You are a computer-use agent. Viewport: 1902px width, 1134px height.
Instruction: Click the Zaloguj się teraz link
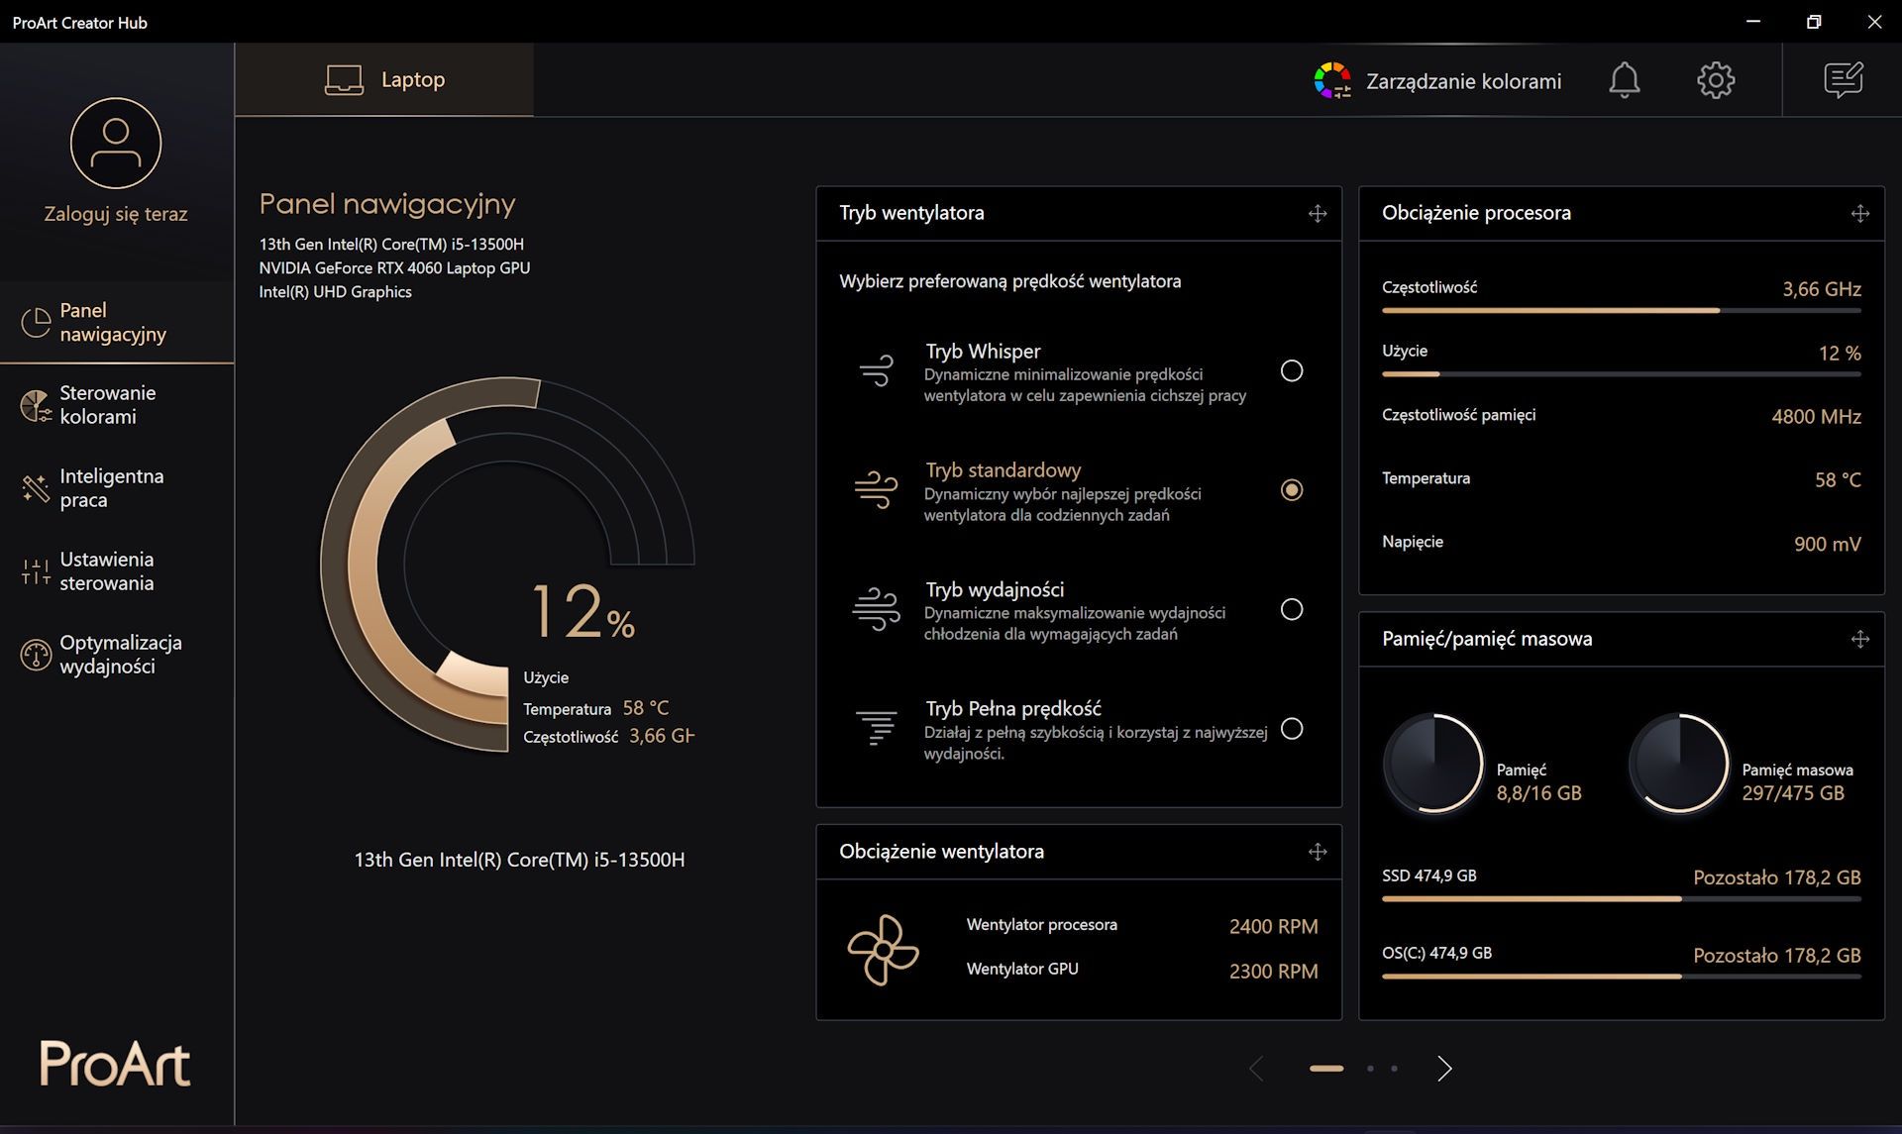[x=116, y=214]
